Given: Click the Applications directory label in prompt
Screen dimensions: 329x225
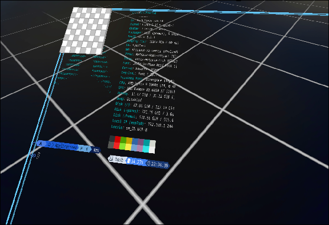Looking at the screenshot, I should [66, 147].
